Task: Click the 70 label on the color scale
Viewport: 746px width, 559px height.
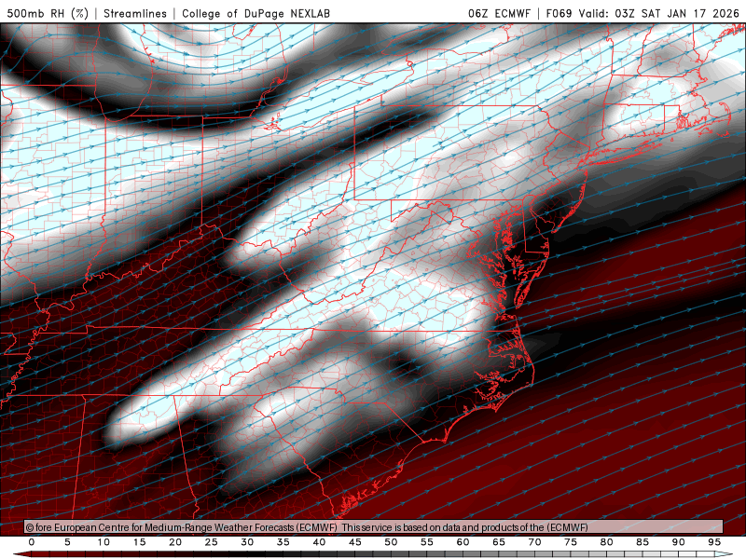Action: pos(534,542)
